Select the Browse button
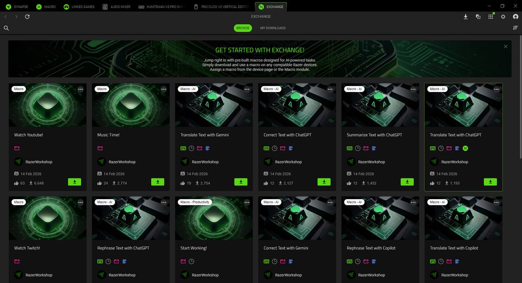Screen dimensions: 522x283 coord(243,28)
